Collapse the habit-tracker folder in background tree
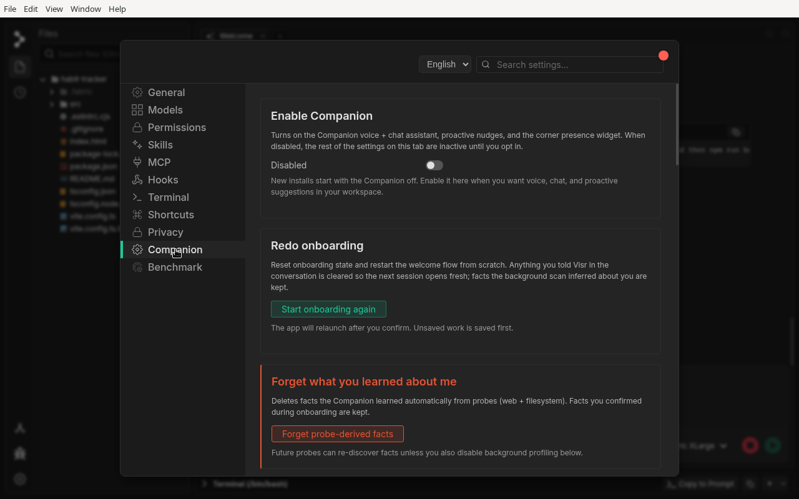The image size is (799, 499). click(43, 79)
